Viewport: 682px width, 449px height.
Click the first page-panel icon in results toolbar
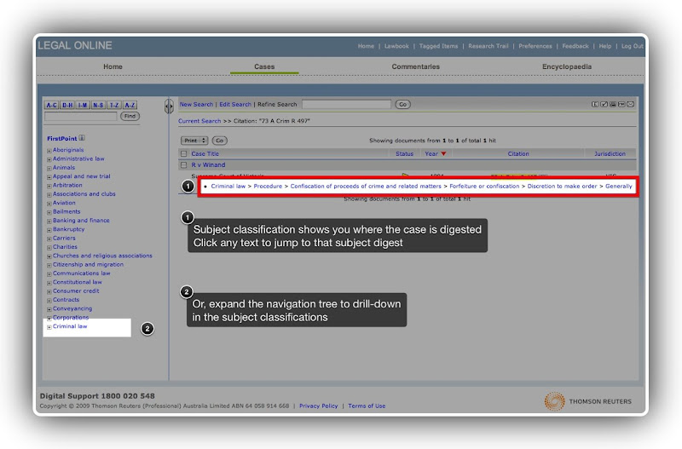[594, 104]
